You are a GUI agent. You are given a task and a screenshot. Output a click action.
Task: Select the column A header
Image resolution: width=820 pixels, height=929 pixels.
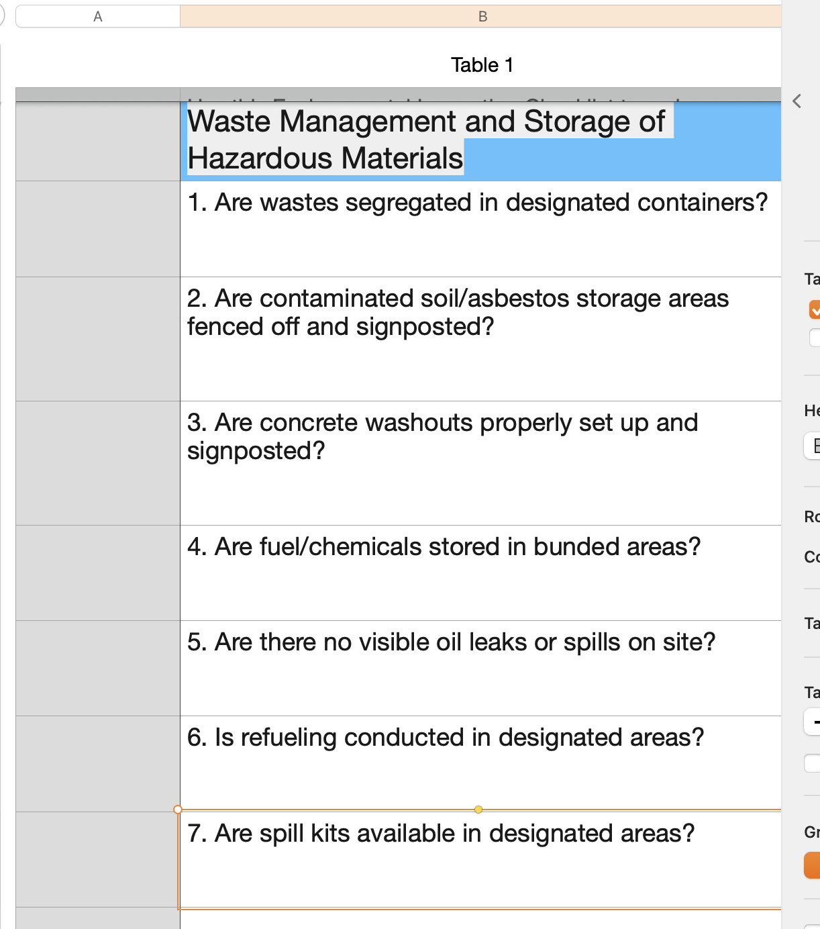tap(98, 17)
